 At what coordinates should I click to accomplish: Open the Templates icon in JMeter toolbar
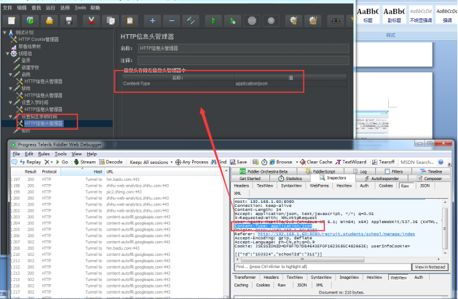click(30, 21)
